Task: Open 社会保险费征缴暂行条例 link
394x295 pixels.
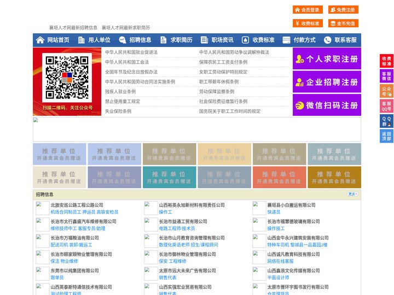Action: [x=223, y=102]
